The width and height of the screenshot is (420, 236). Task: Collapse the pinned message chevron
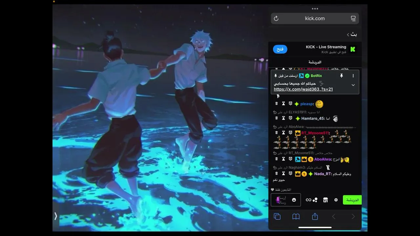point(353,85)
